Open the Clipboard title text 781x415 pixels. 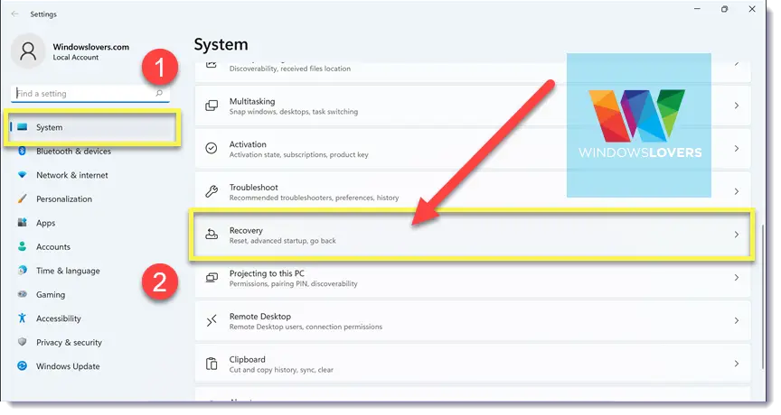click(x=247, y=359)
